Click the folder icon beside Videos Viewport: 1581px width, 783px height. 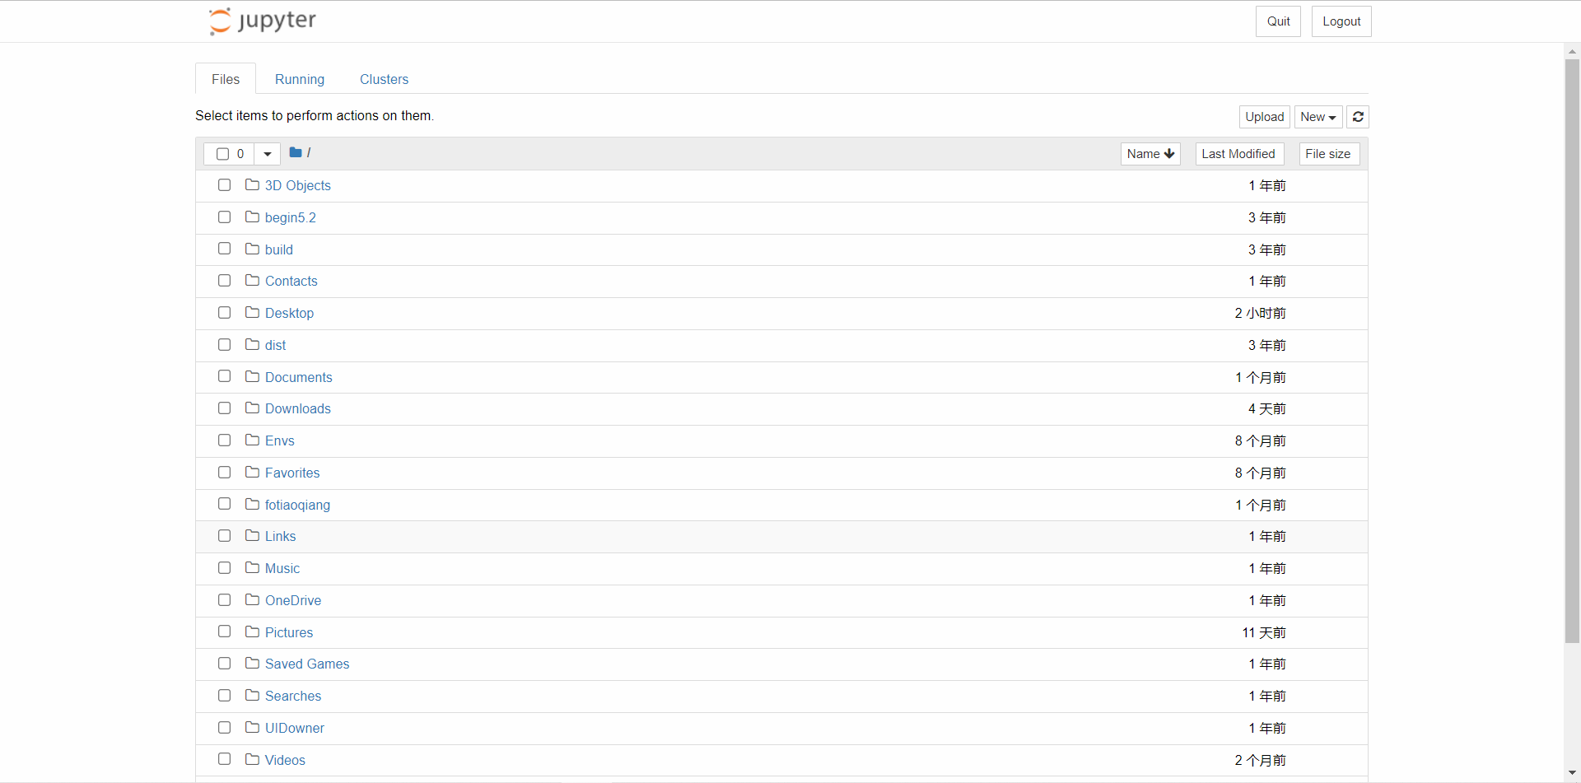(252, 759)
